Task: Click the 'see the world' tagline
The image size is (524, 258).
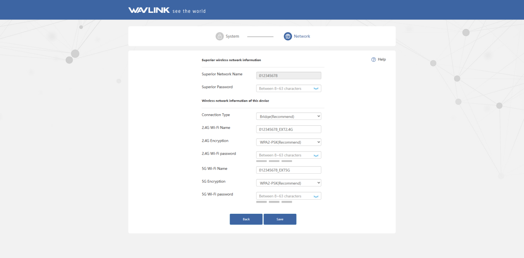Action: point(189,11)
